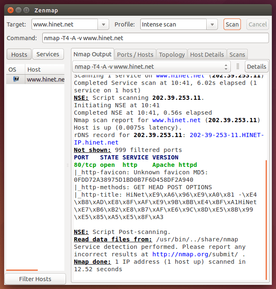Viewport: 276px width, 289px height.
Task: Switch to the Ports / Hosts tab
Action: [x=135, y=54]
